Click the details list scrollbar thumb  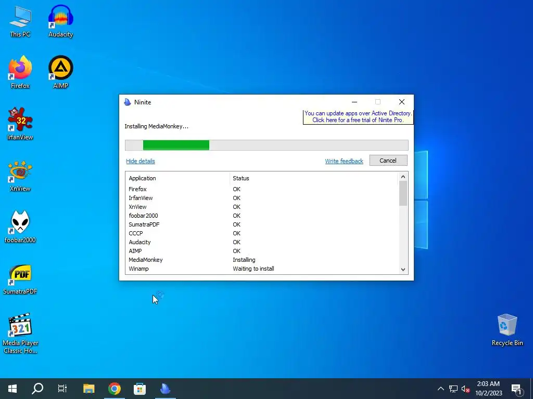[403, 193]
